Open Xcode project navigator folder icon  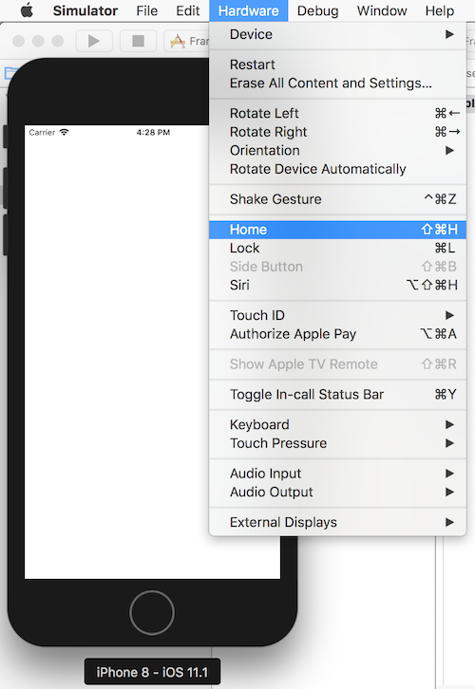click(x=9, y=73)
